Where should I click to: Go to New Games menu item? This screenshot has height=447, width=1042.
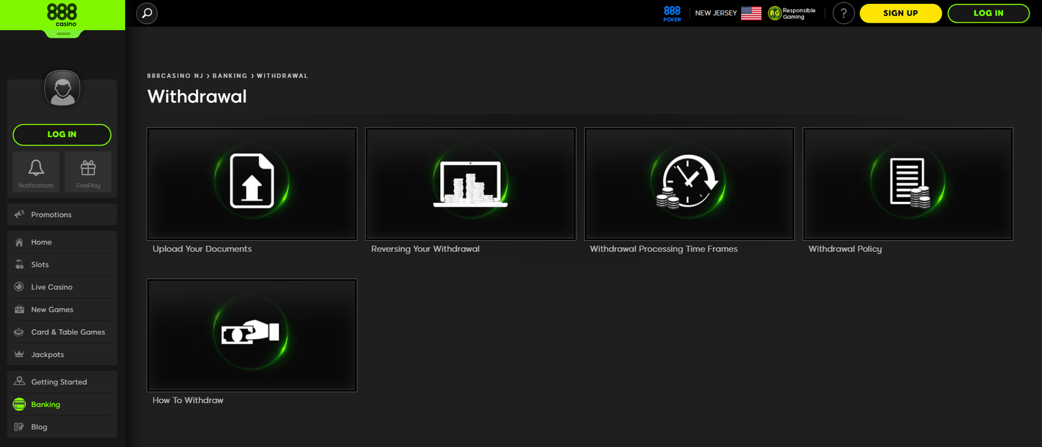tap(62, 310)
